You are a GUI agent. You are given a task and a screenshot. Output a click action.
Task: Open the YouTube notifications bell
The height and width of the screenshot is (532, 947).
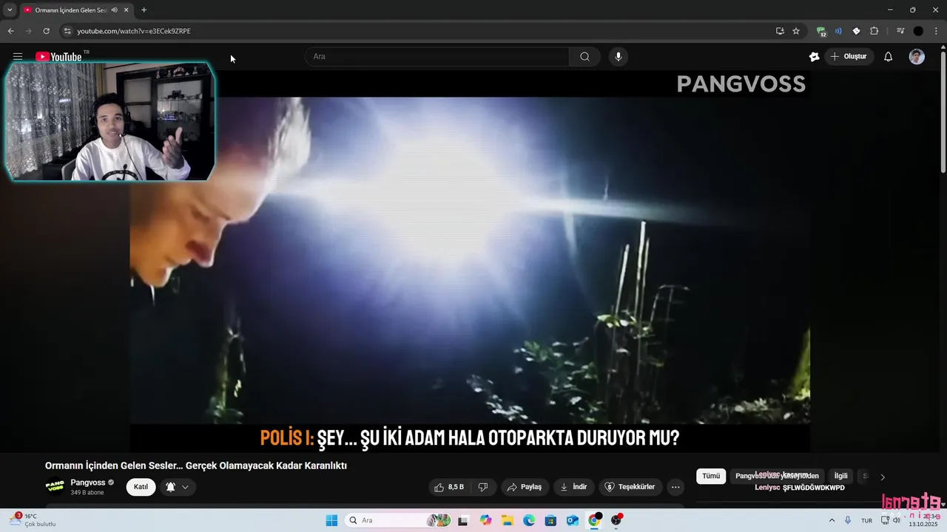click(889, 57)
